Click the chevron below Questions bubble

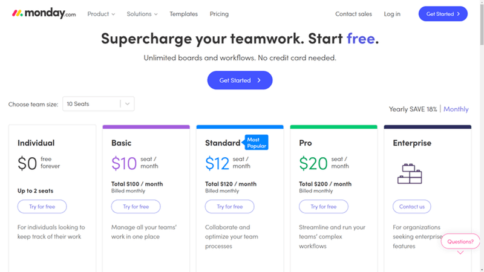point(460,253)
